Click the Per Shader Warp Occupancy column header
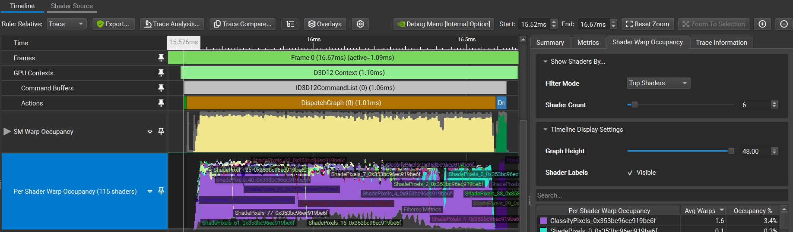Screen dimensions: 793x232 click(609, 211)
